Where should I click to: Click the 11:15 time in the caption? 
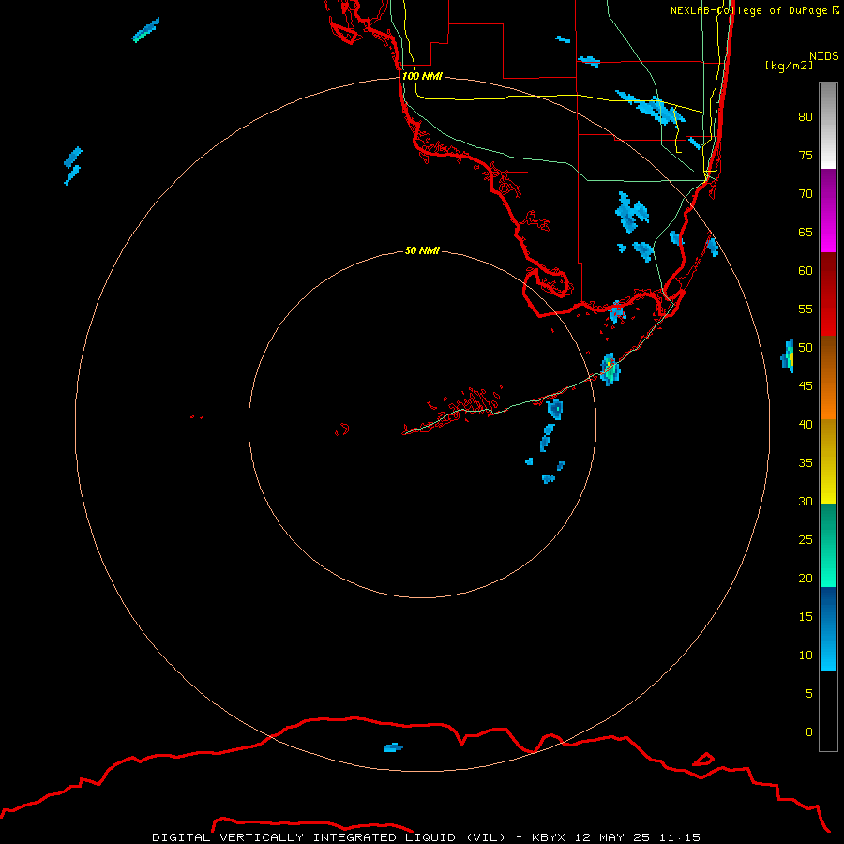(x=682, y=837)
